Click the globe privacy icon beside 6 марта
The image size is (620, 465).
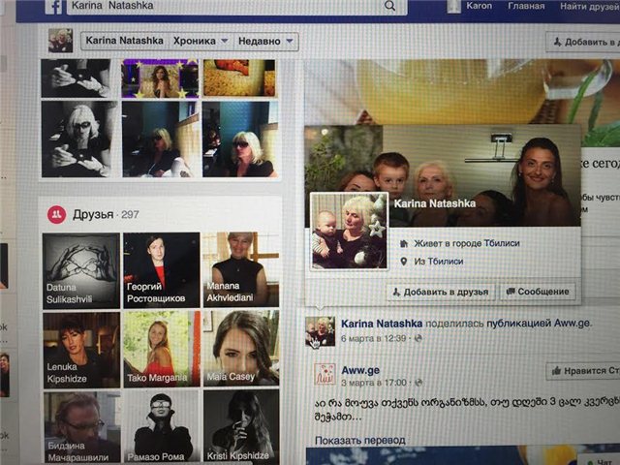tap(418, 339)
